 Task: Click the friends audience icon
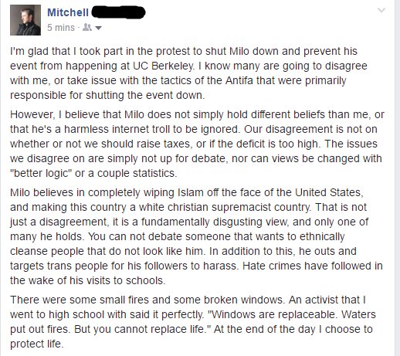(x=87, y=27)
